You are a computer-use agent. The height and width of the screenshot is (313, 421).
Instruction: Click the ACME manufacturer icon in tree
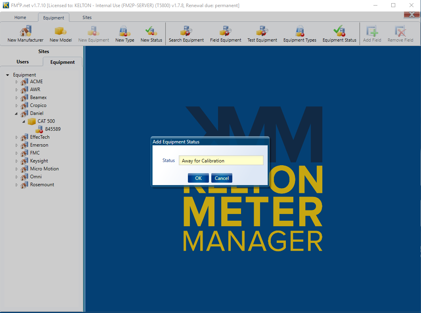click(x=25, y=82)
